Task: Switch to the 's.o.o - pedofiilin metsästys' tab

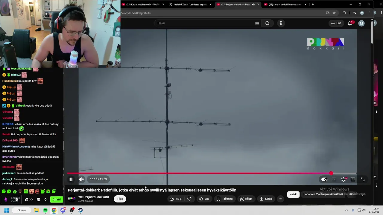Action: (x=285, y=4)
